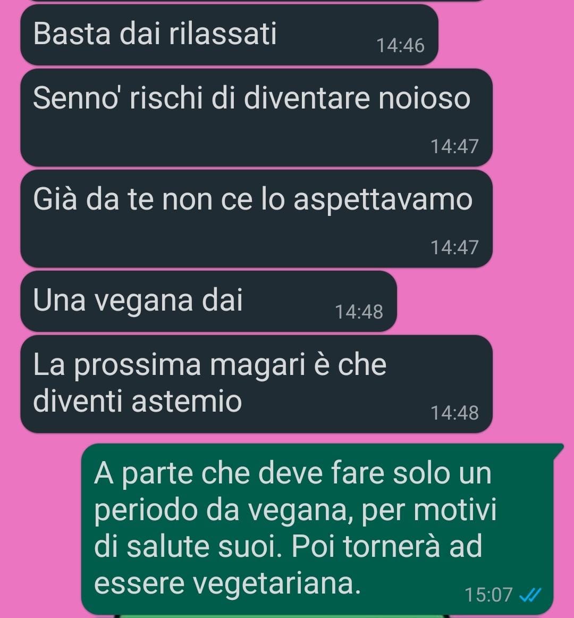Tap the tail corner of the green sent bubble
574x618 pixels.
click(x=559, y=449)
